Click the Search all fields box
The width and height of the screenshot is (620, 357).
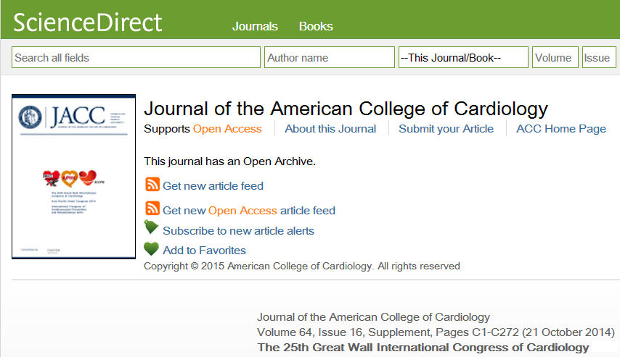click(136, 57)
